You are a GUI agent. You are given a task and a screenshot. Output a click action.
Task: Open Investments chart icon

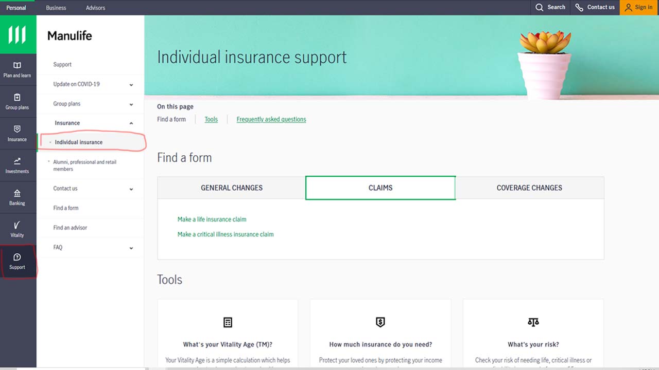17,161
